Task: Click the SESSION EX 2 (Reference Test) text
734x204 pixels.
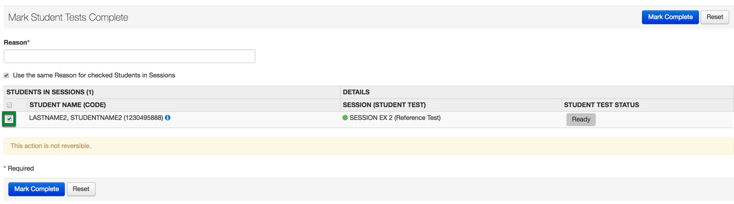Action: tap(395, 118)
